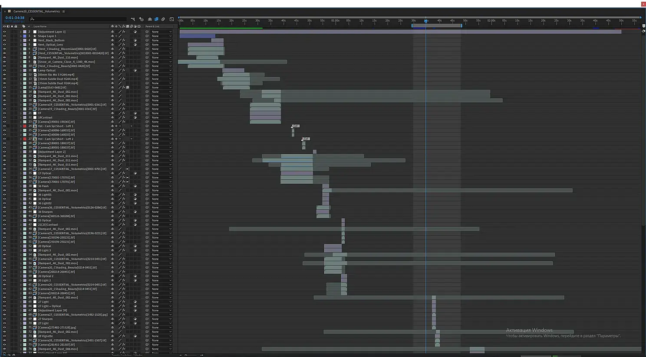
Task: Click label color swatch of Shape Layer 1
Action: [x=25, y=36]
